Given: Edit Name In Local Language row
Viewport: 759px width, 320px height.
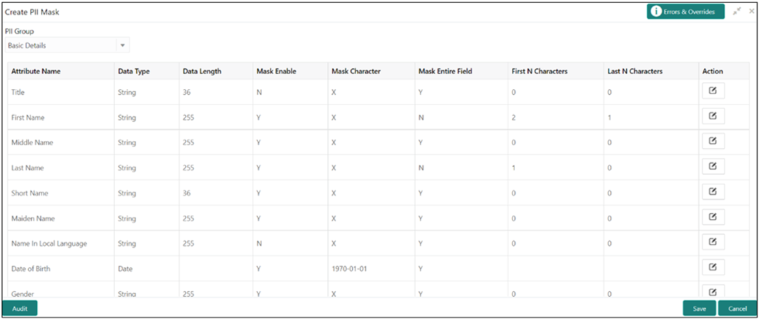Looking at the screenshot, I should coord(713,242).
